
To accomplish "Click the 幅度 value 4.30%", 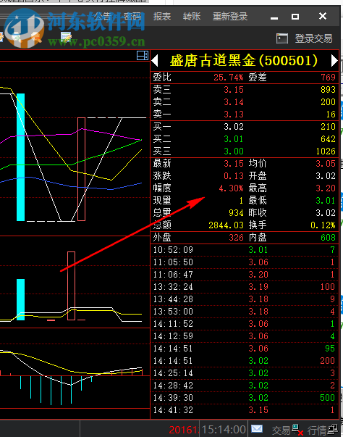I will point(231,188).
